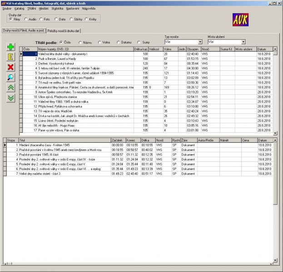Open the Statistika menu
The width and height of the screenshot is (283, 272).
click(57, 8)
